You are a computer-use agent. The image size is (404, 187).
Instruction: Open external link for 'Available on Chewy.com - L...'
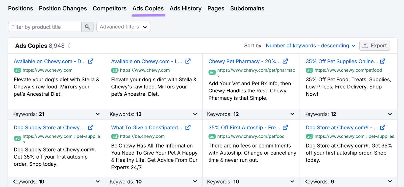pyautogui.click(x=188, y=61)
